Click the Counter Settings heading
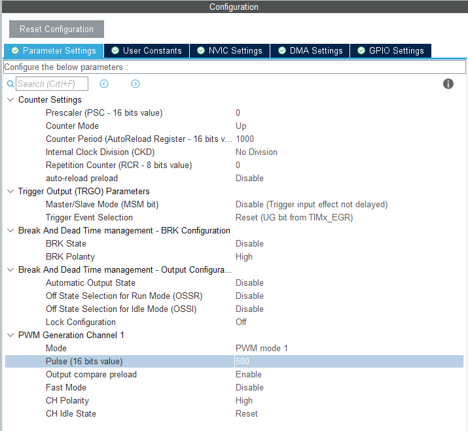This screenshot has height=431, width=468. pos(50,99)
